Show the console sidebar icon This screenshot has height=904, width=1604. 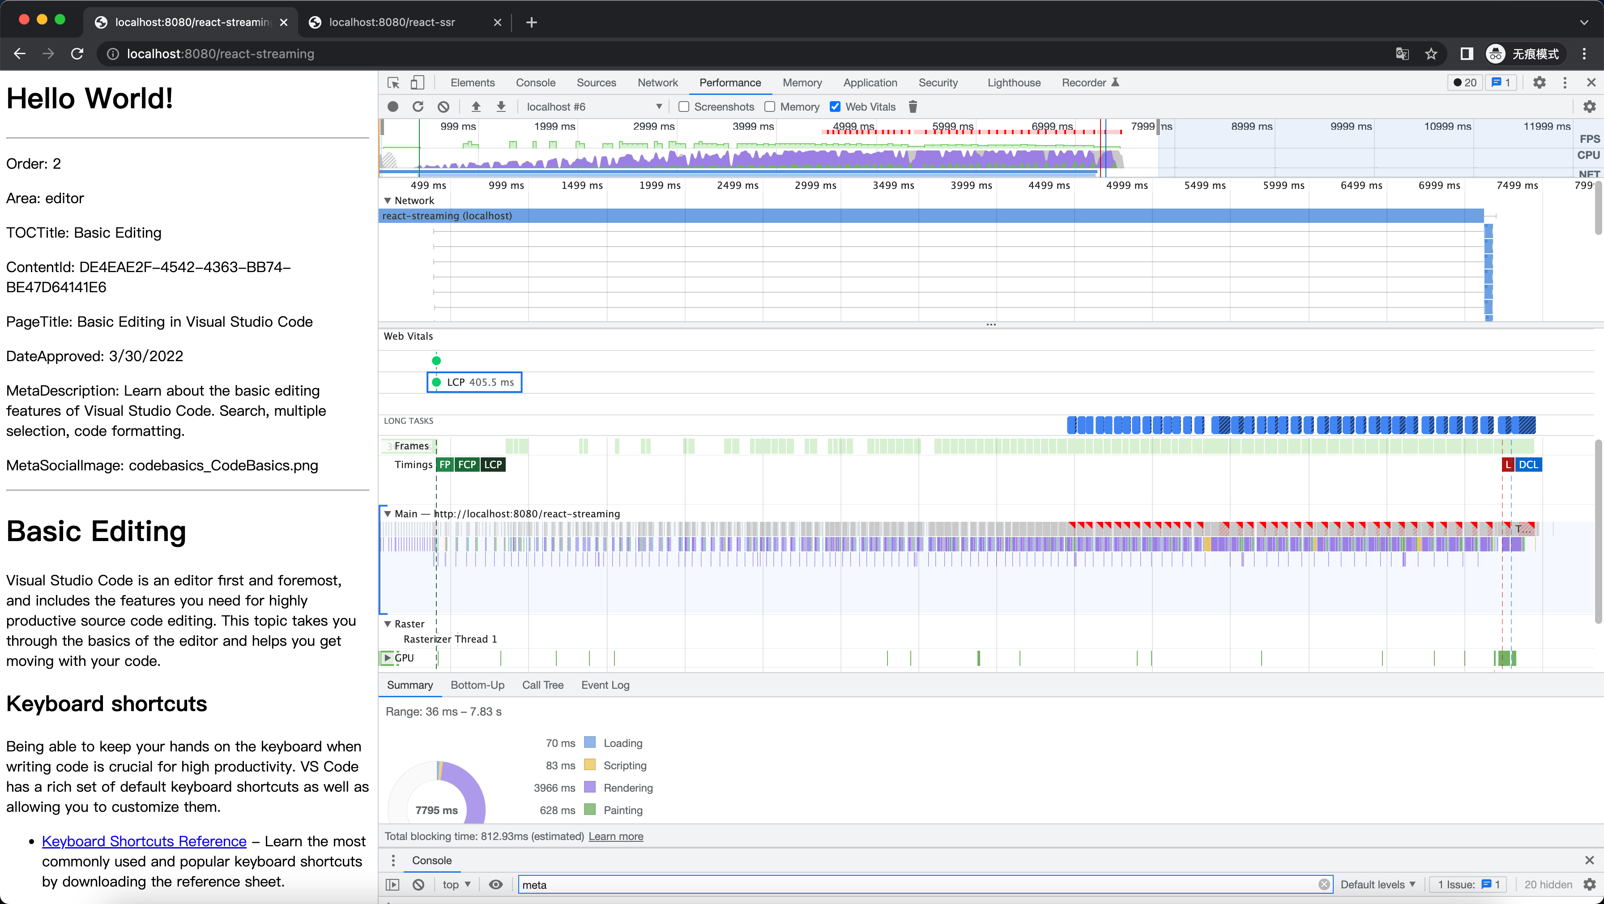pyautogui.click(x=392, y=884)
